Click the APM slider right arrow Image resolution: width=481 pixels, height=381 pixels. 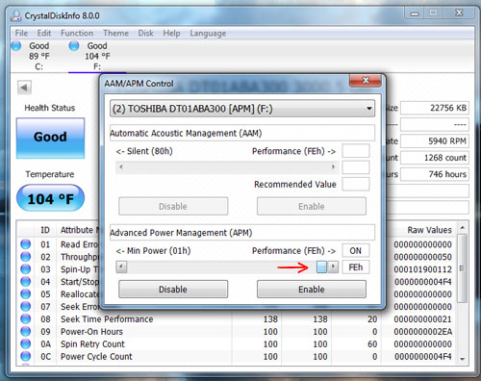pos(333,267)
